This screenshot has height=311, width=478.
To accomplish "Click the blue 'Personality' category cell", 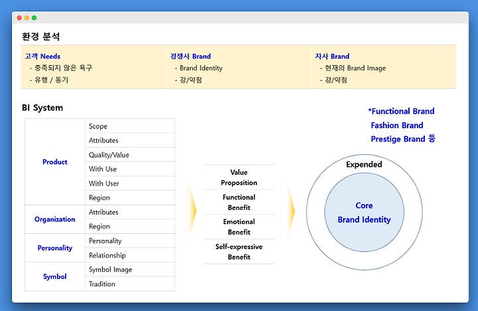I will pos(55,248).
